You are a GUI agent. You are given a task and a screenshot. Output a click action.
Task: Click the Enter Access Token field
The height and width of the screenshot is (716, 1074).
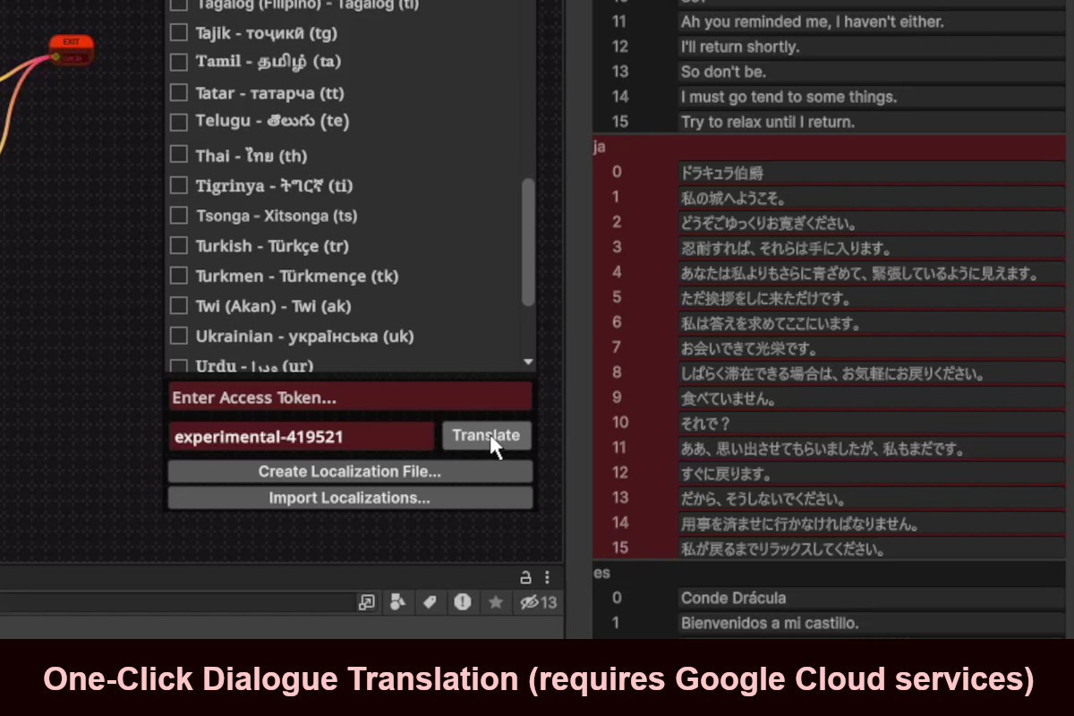click(x=350, y=396)
